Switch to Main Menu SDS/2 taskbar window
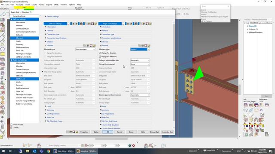Image resolution: width=275 pixels, height=154 pixels. (x=64, y=151)
